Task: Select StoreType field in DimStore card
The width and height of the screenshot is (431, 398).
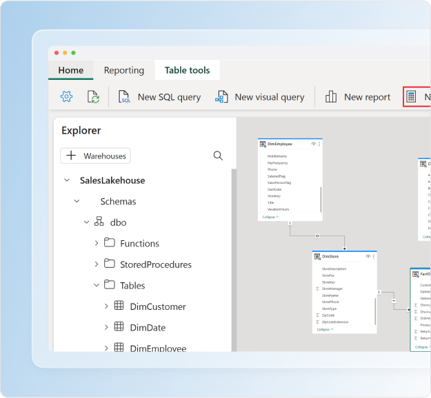Action: click(x=329, y=308)
